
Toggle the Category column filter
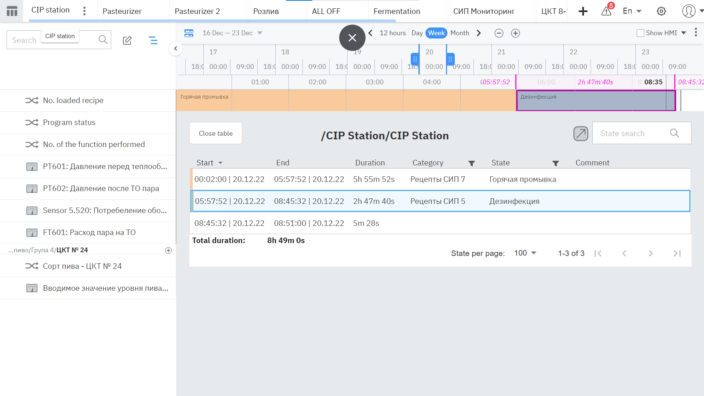tap(472, 163)
